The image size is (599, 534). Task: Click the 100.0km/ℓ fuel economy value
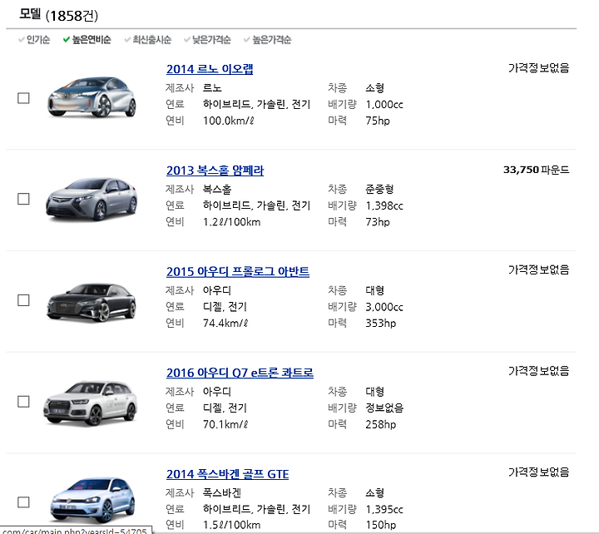tap(229, 121)
